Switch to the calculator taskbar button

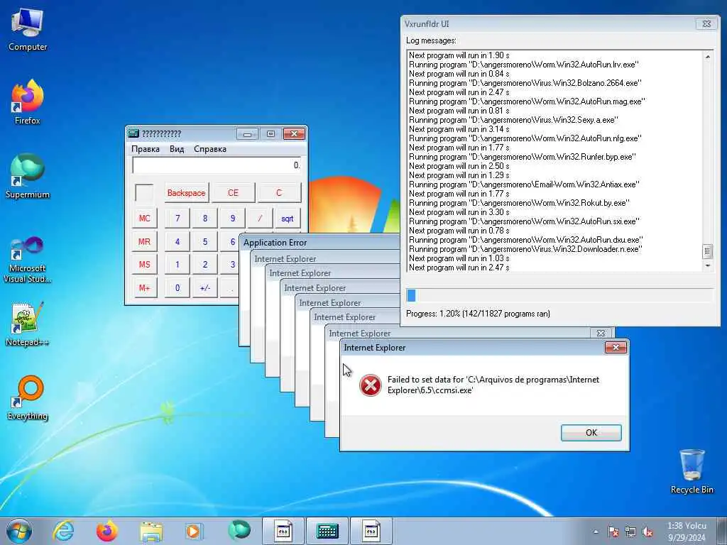click(x=327, y=531)
